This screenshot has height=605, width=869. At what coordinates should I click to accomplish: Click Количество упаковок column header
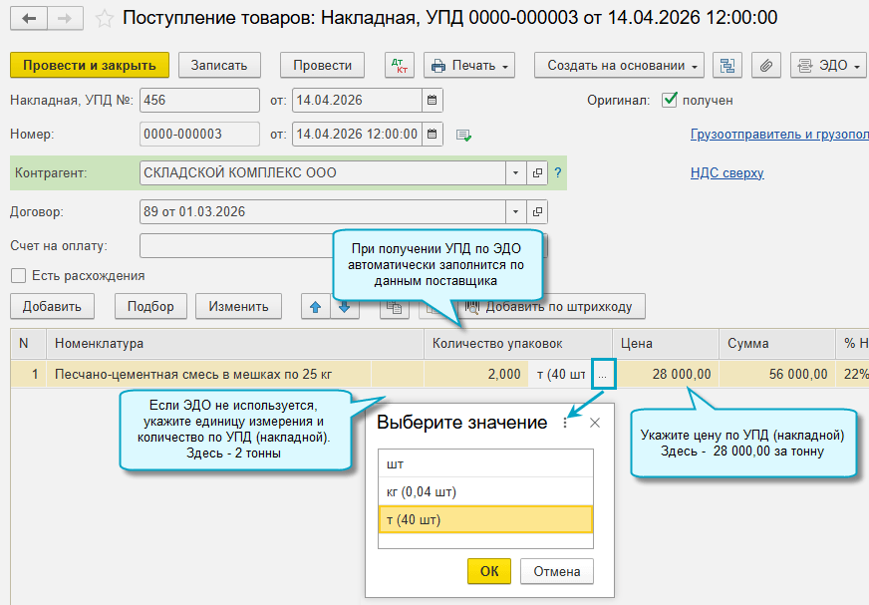pyautogui.click(x=518, y=343)
